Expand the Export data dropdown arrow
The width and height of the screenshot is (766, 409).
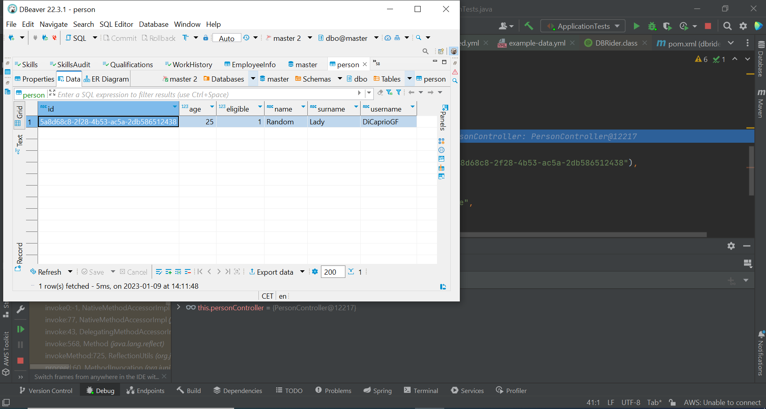303,271
